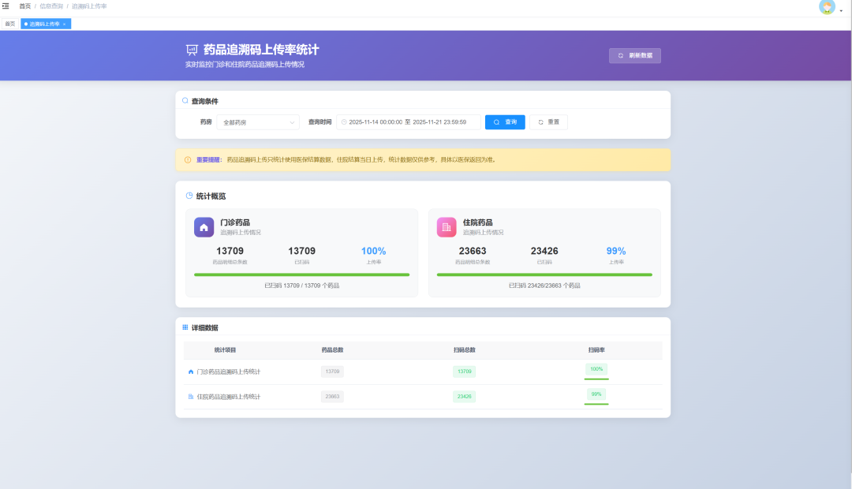
Task: Click the gray 13709 tag in the table
Action: tap(332, 371)
